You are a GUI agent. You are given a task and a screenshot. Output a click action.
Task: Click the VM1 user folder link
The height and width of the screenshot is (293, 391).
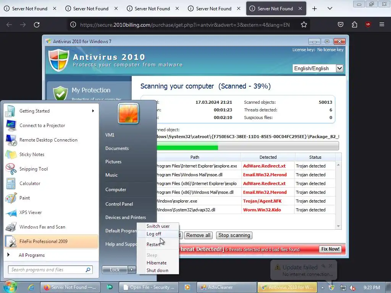110,135
